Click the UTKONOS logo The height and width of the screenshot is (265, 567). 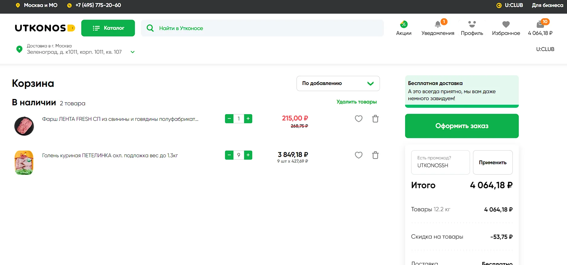tap(45, 28)
